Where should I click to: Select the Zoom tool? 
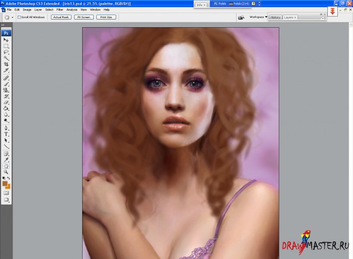(x=6, y=172)
